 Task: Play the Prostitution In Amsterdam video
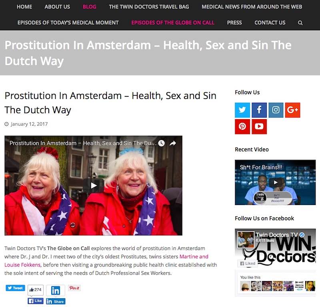(x=94, y=185)
